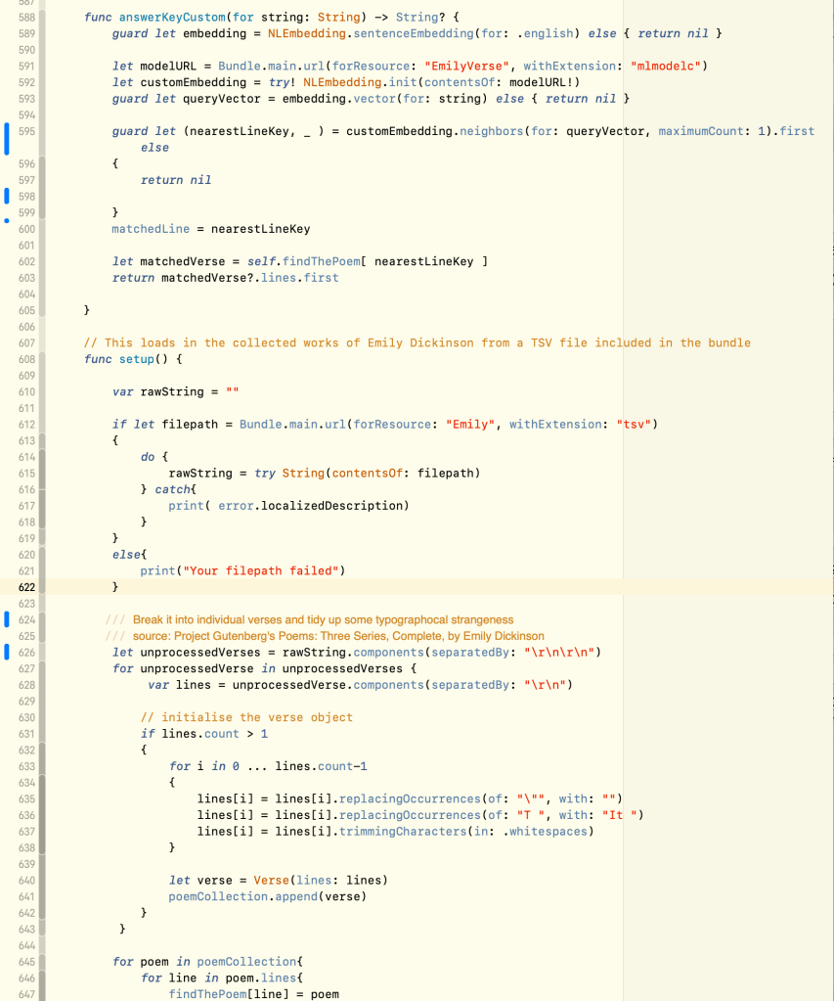Screen dimensions: 834x1001
Task: Click line number 622 in the gutter
Action: point(25,587)
